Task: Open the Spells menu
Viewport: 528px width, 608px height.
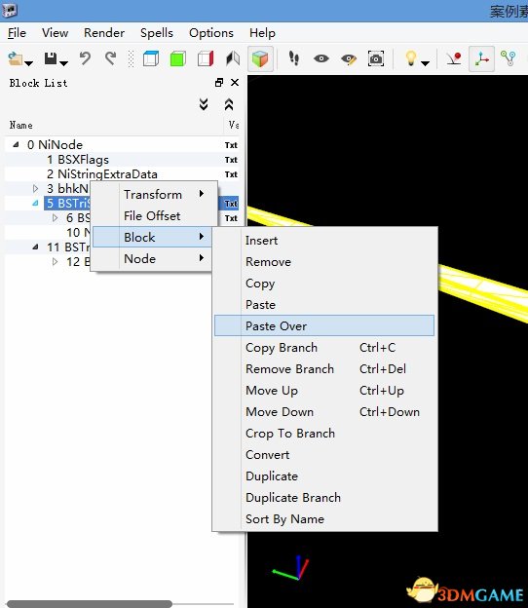Action: click(157, 33)
